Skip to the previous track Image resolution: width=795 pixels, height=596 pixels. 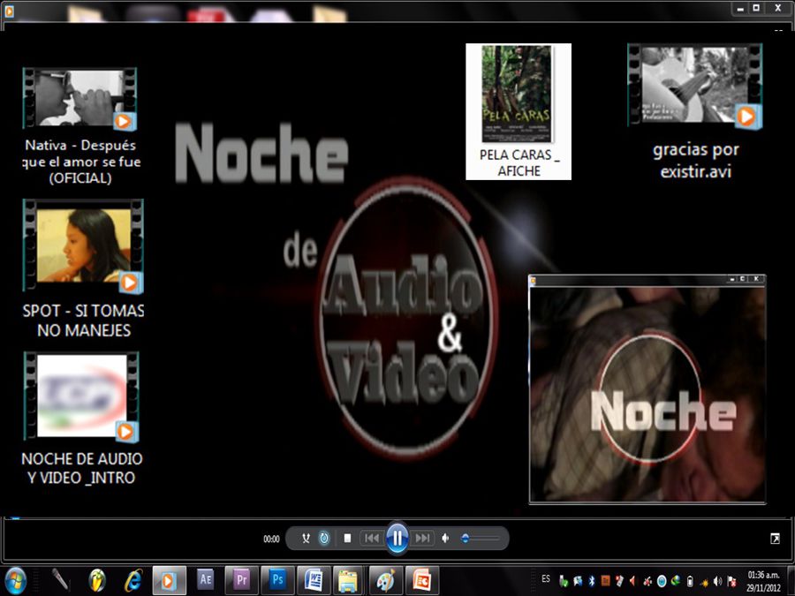pyautogui.click(x=372, y=538)
